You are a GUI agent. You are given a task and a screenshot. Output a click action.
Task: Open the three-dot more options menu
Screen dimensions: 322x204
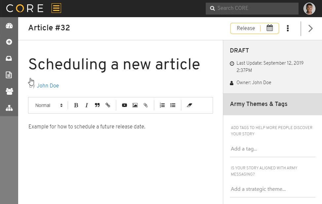pyautogui.click(x=288, y=28)
